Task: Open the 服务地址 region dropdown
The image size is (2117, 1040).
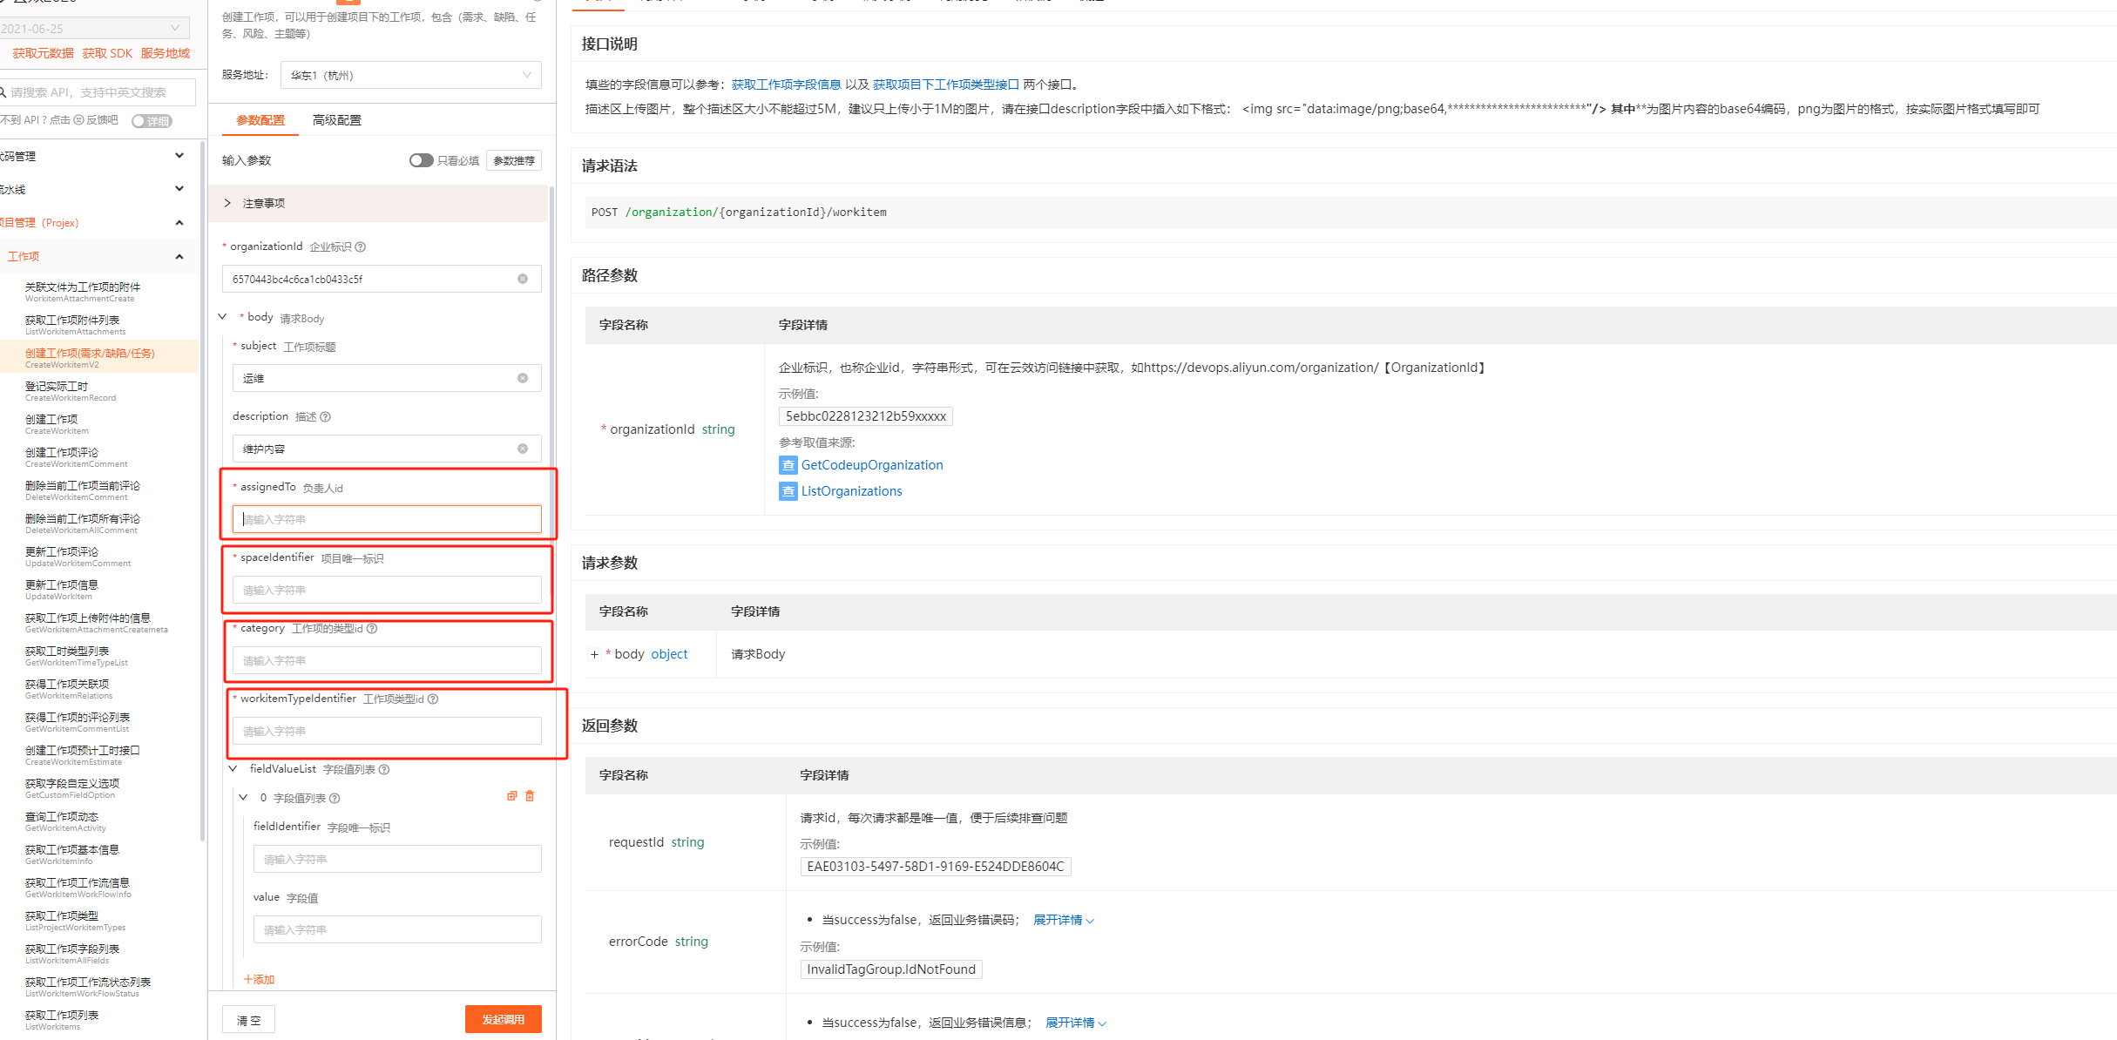Action: [x=410, y=75]
